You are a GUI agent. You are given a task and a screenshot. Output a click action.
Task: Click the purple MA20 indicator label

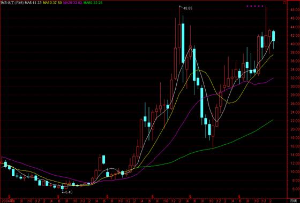pyautogui.click(x=73, y=3)
